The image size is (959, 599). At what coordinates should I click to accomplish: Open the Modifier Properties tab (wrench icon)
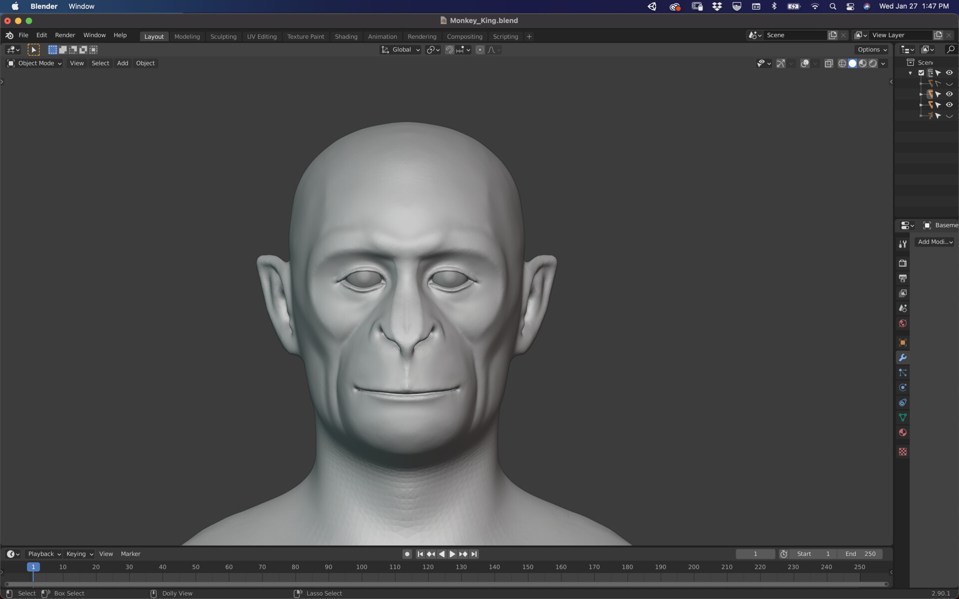tap(903, 357)
